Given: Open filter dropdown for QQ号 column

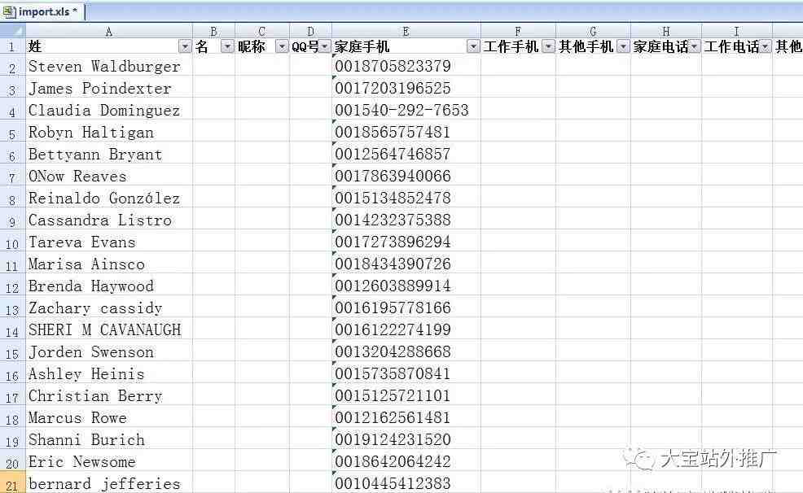Looking at the screenshot, I should [x=325, y=47].
